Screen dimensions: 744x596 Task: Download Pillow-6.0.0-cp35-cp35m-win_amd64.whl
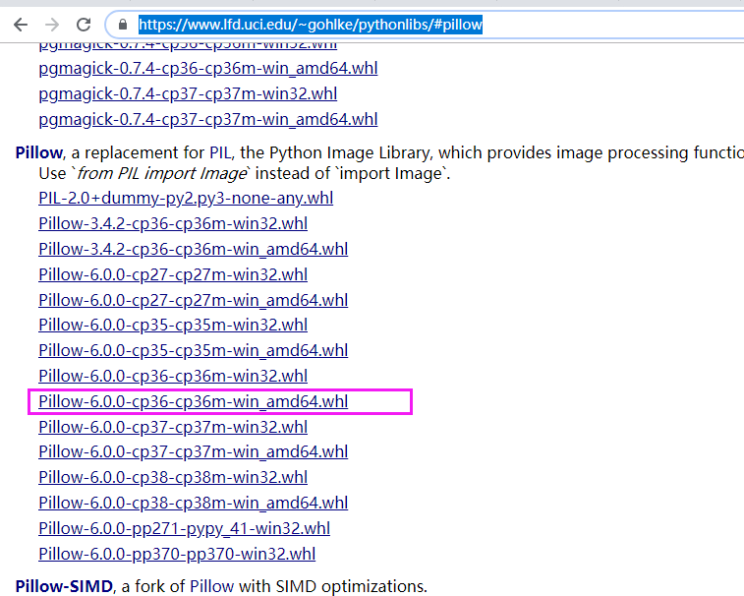(x=193, y=350)
